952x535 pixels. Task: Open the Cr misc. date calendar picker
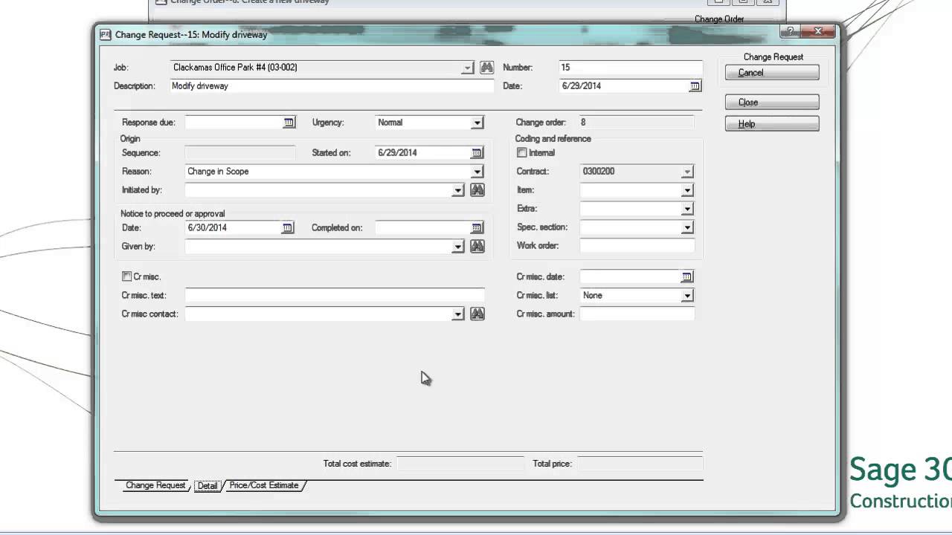(x=686, y=277)
